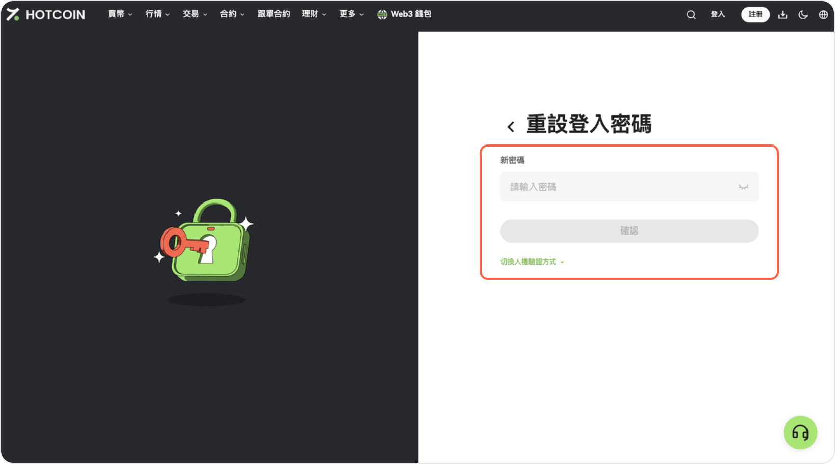Expand the 行情 dropdown menu

(157, 14)
